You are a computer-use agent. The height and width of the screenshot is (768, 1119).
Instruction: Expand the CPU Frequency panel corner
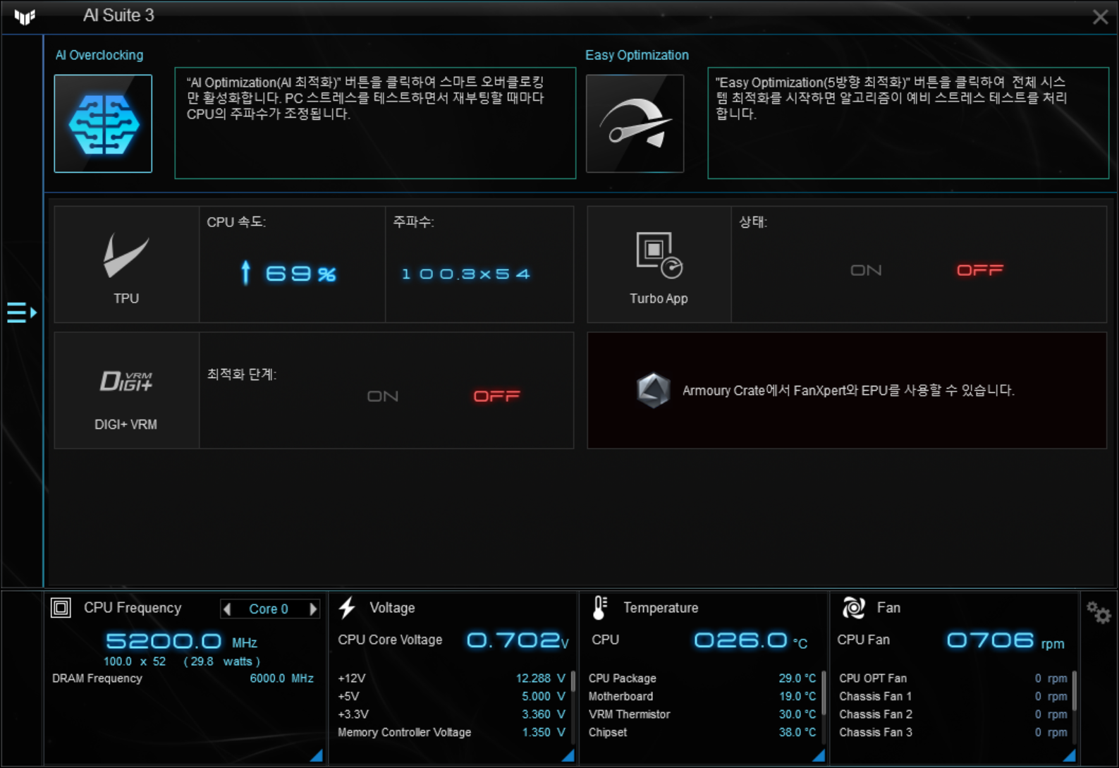317,755
